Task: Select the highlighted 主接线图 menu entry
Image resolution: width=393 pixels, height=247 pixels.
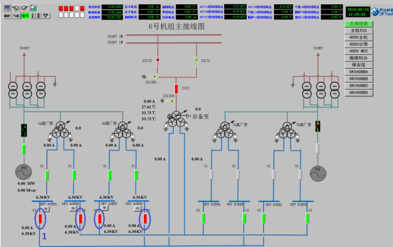Action: click(358, 24)
